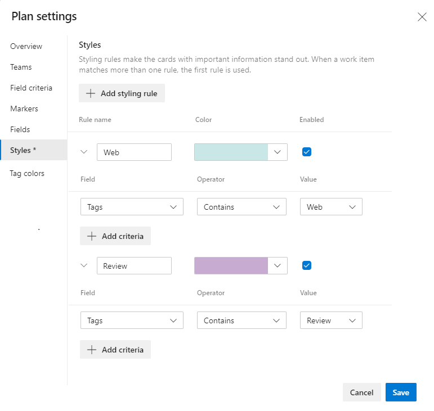This screenshot has width=434, height=411.
Task: Click the purple Review color swatch
Action: (231, 265)
